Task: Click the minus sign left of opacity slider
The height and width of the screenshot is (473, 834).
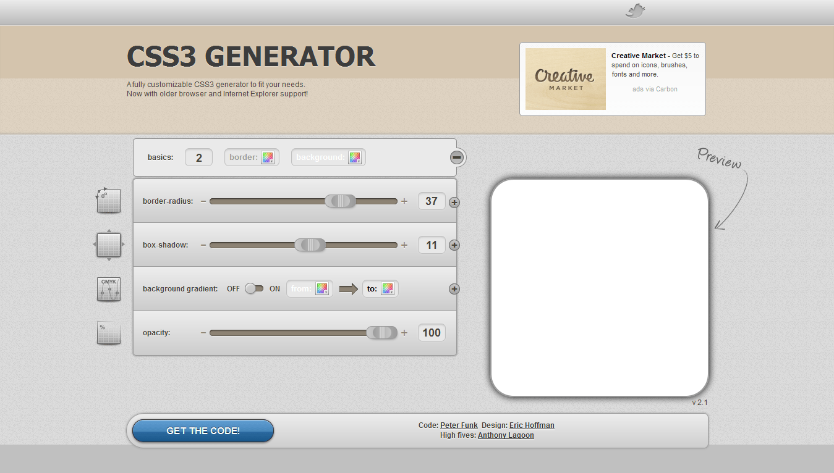Action: 203,333
